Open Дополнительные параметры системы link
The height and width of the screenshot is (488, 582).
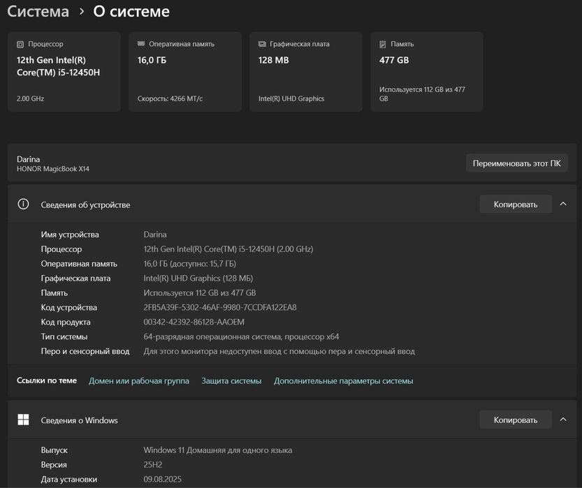click(343, 380)
